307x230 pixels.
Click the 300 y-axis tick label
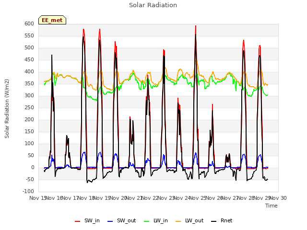coord(29,96)
